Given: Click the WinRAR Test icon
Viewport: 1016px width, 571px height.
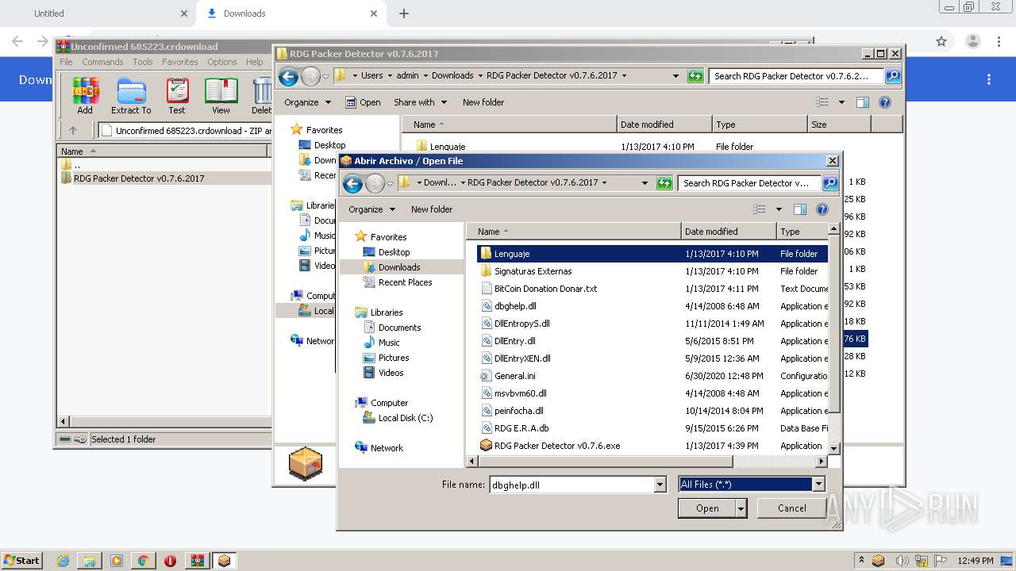Looking at the screenshot, I should [x=177, y=96].
